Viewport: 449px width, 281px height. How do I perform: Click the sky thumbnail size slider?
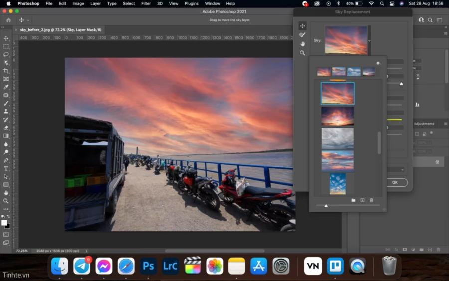click(x=326, y=205)
